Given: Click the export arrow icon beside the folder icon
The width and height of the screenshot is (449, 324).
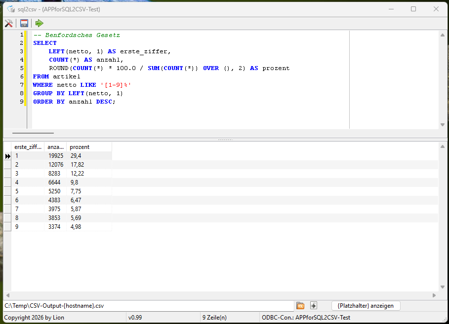Looking at the screenshot, I should (313, 306).
